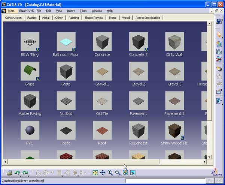Click the Select arrow tool in right toolbar

(x=219, y=35)
